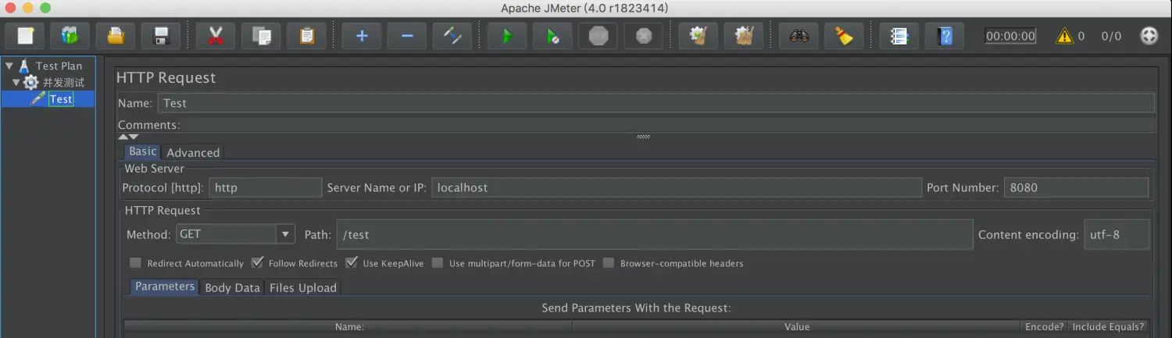Click the Shutdown icon with X
This screenshot has height=338, width=1172.
click(x=643, y=36)
